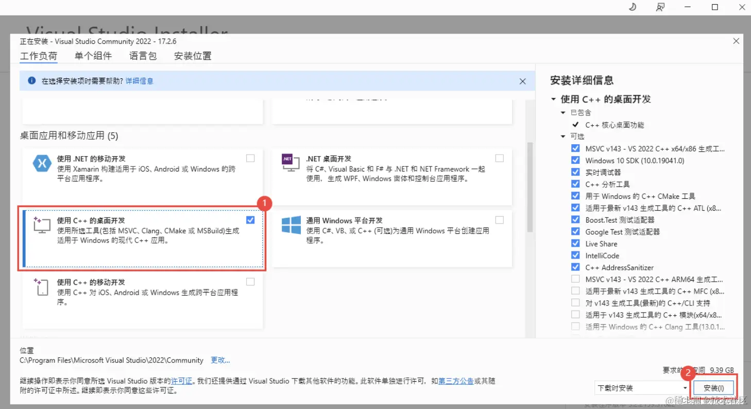This screenshot has height=409, width=751.
Task: Select the 使用 C++ 的桌面开发 workload card
Action: coord(143,239)
